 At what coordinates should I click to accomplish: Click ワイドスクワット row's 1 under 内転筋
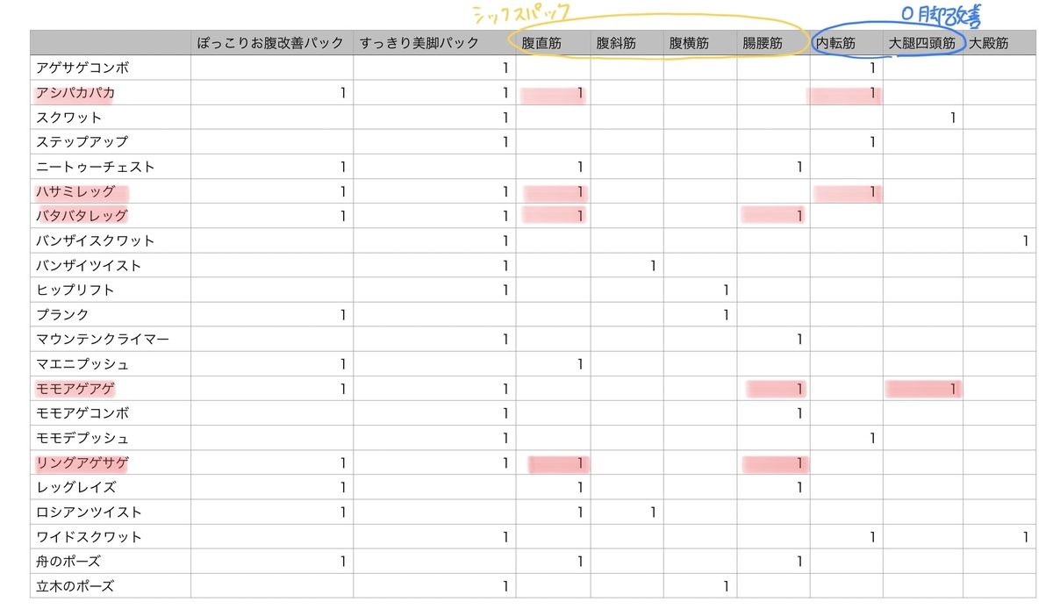[873, 536]
